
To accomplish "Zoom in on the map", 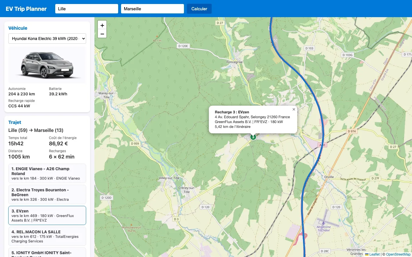I will [x=102, y=25].
